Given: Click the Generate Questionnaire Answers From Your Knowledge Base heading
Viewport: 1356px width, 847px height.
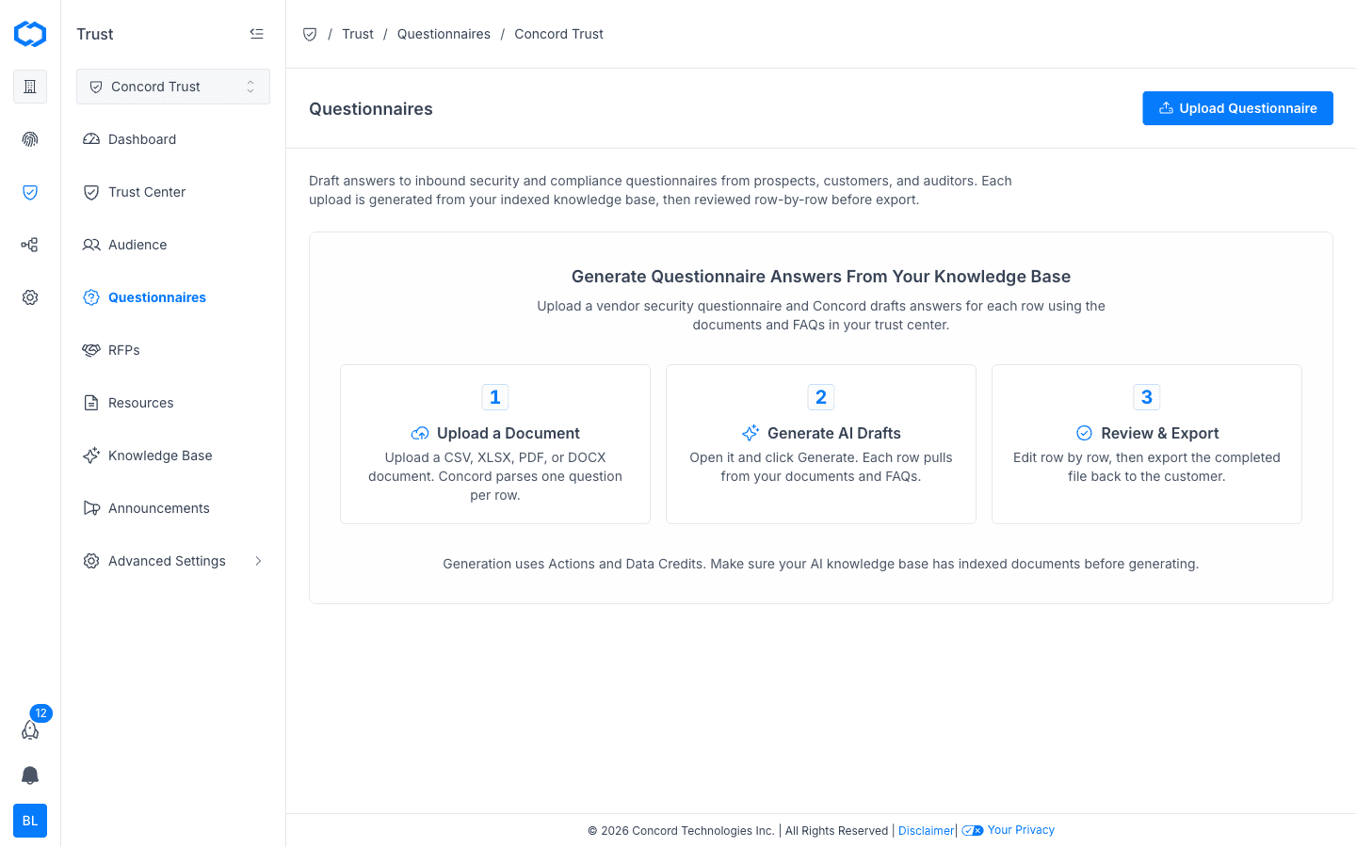Looking at the screenshot, I should 821,277.
